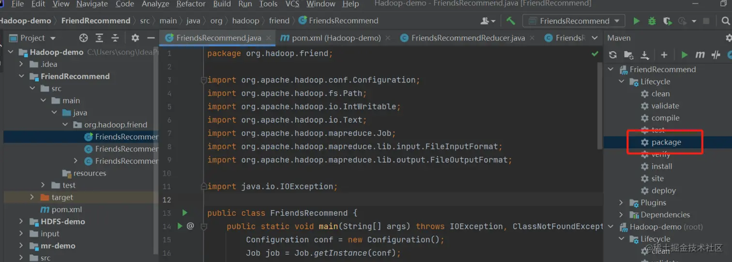The height and width of the screenshot is (262, 732).
Task: Click the FriendRecommend breadcrumb in navigation bar
Action: (x=96, y=21)
